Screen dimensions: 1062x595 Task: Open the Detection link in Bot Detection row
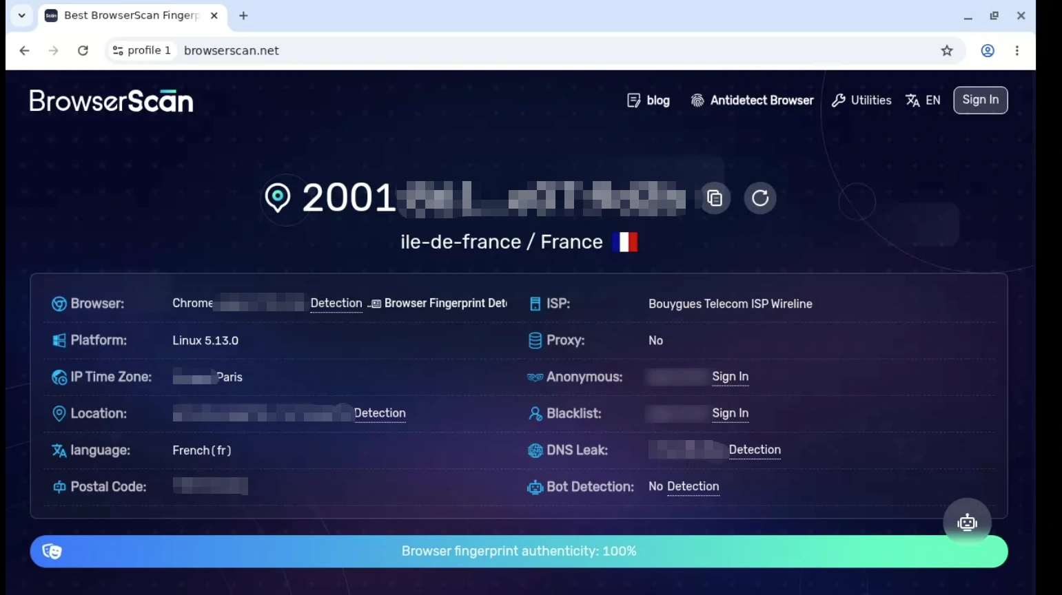click(x=693, y=486)
